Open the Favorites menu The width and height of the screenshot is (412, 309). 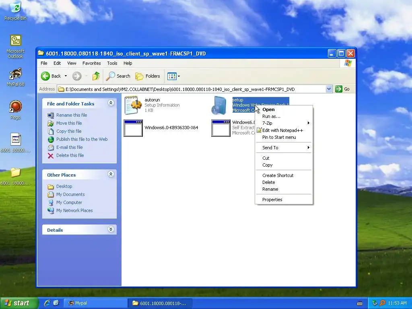tap(91, 63)
